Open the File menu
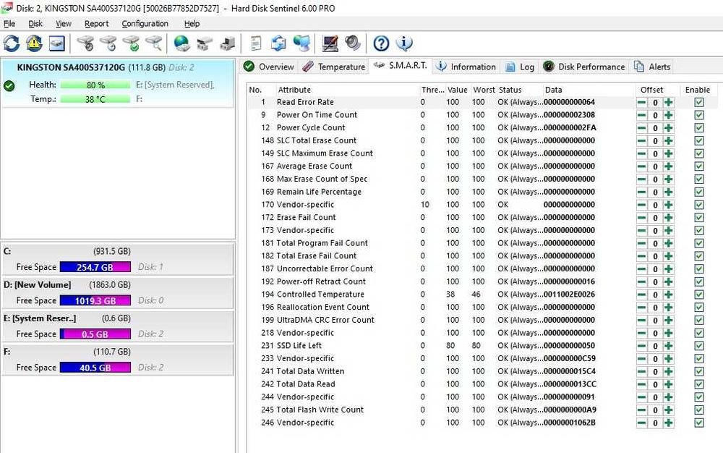 point(9,24)
